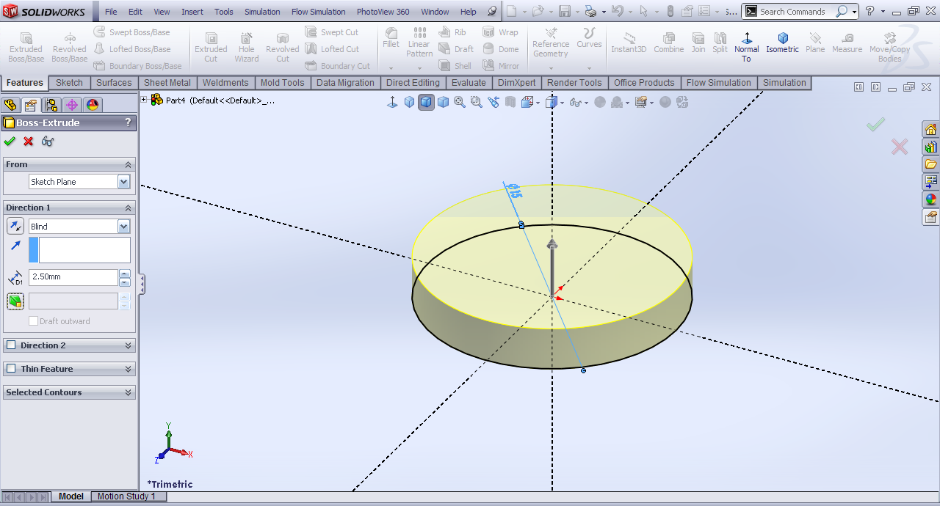Click the Zoom to Fit magnifier icon
The width and height of the screenshot is (940, 506).
pos(460,102)
